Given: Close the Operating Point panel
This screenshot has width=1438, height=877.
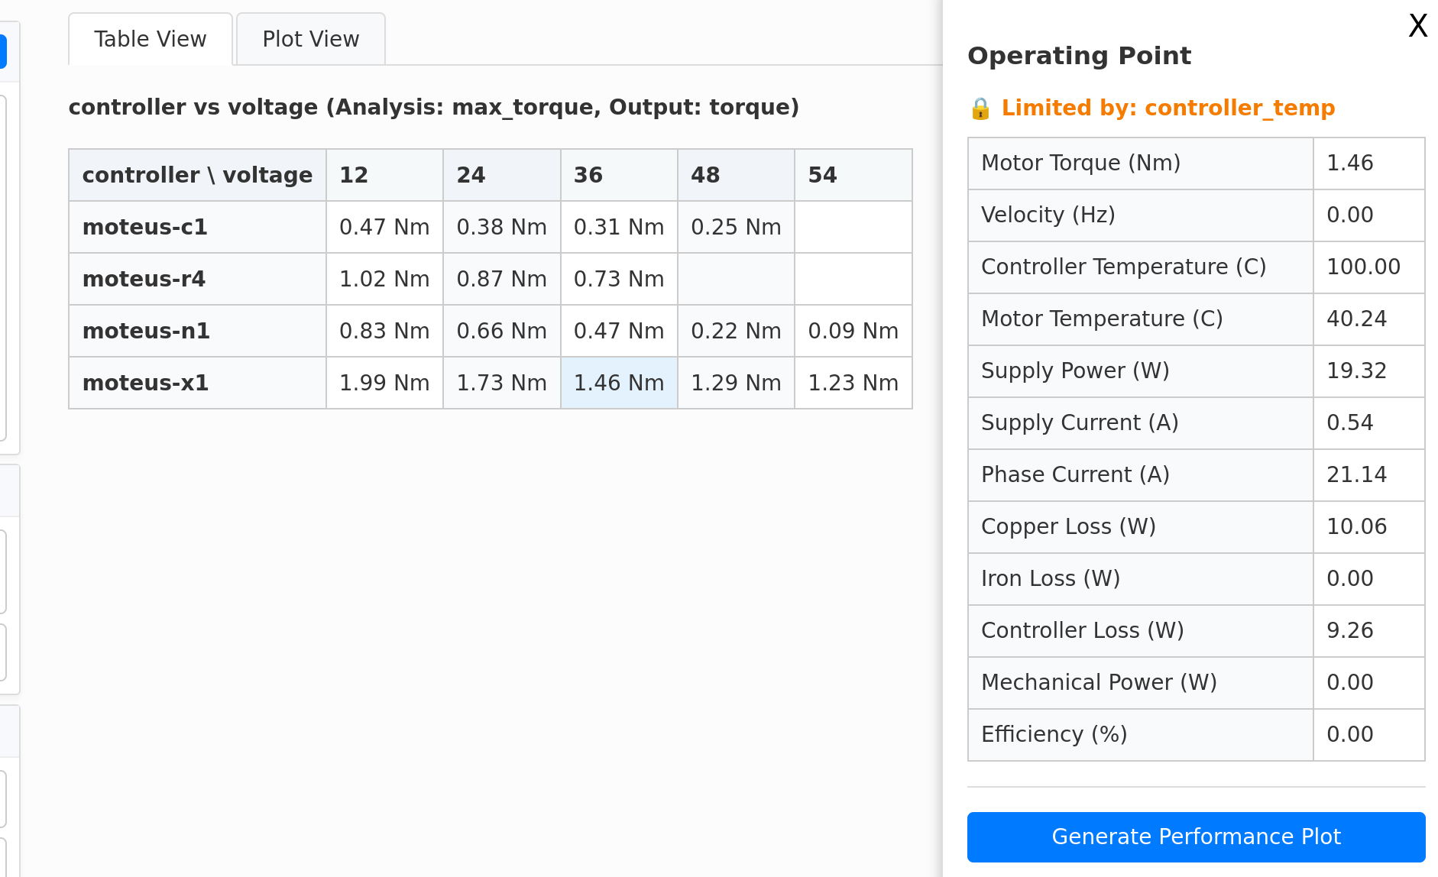Looking at the screenshot, I should click(x=1417, y=26).
